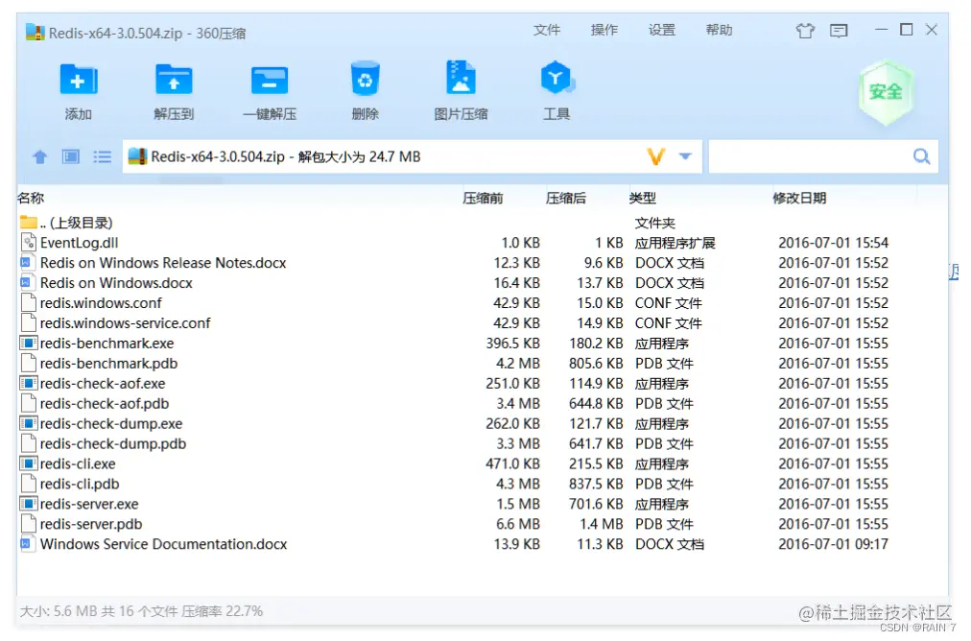This screenshot has width=971, height=641.
Task: Go up one directory with the arrow icon
Action: (x=40, y=156)
